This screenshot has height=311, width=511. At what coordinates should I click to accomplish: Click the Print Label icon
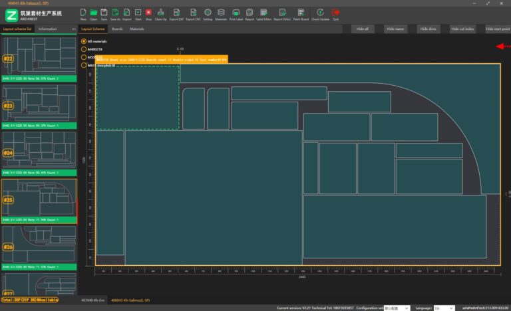[236, 13]
